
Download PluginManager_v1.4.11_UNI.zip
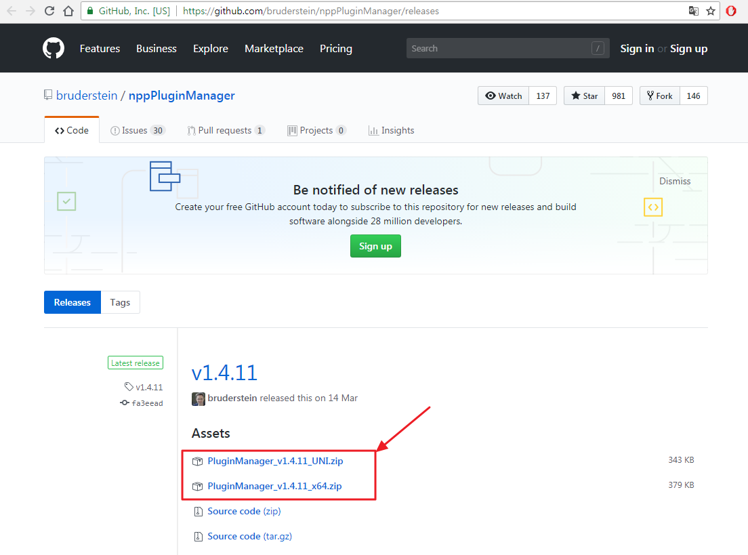point(275,461)
